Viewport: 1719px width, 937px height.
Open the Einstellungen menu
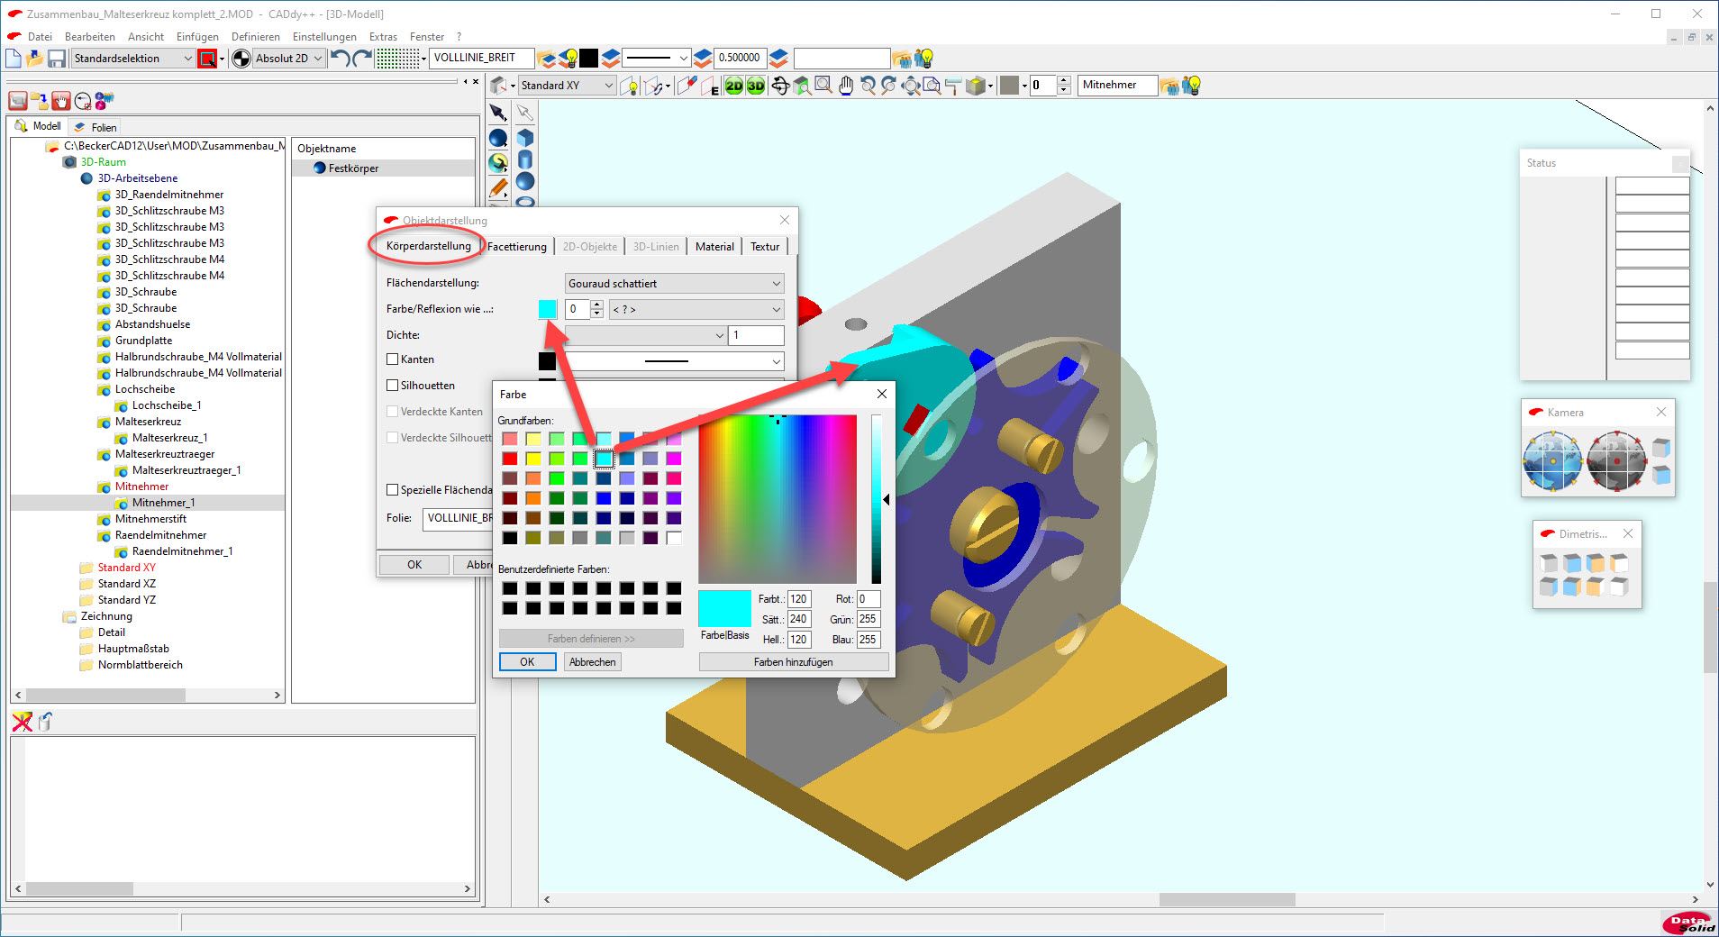[x=324, y=37]
